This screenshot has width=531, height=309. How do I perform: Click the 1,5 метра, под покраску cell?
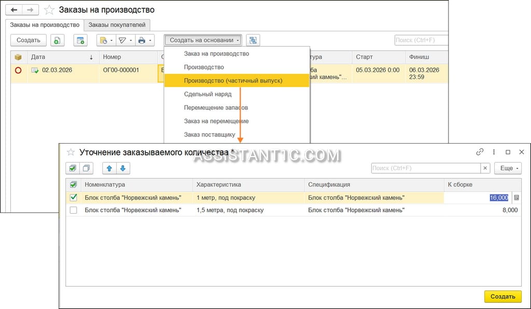(248, 210)
